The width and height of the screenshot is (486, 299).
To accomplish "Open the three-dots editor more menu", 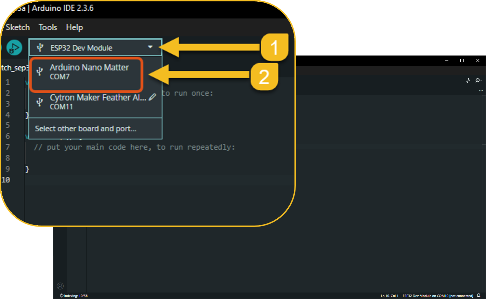I will 481,90.
